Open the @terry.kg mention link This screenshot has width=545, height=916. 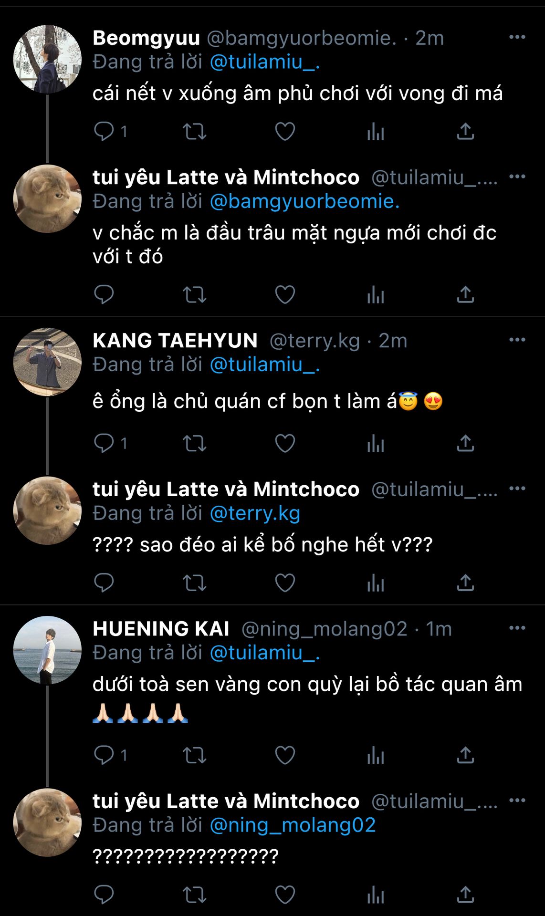[255, 513]
